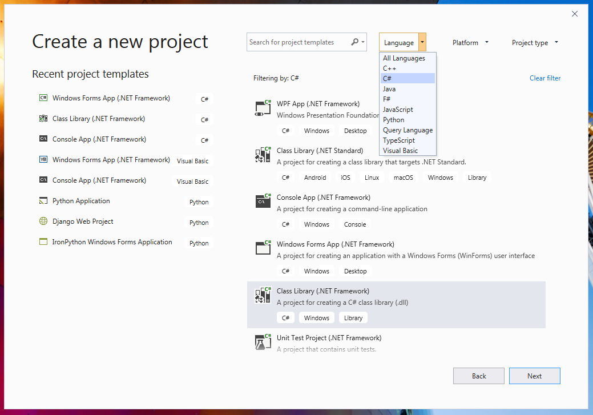The width and height of the screenshot is (593, 415).
Task: Click the Windows Forms App template icon in results
Action: pos(263,248)
